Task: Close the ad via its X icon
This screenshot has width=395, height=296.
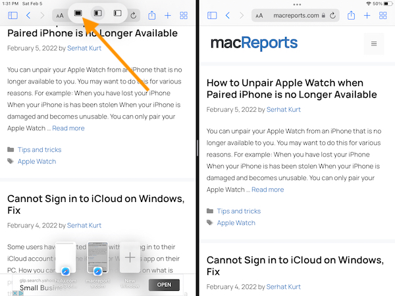Action: [15, 293]
